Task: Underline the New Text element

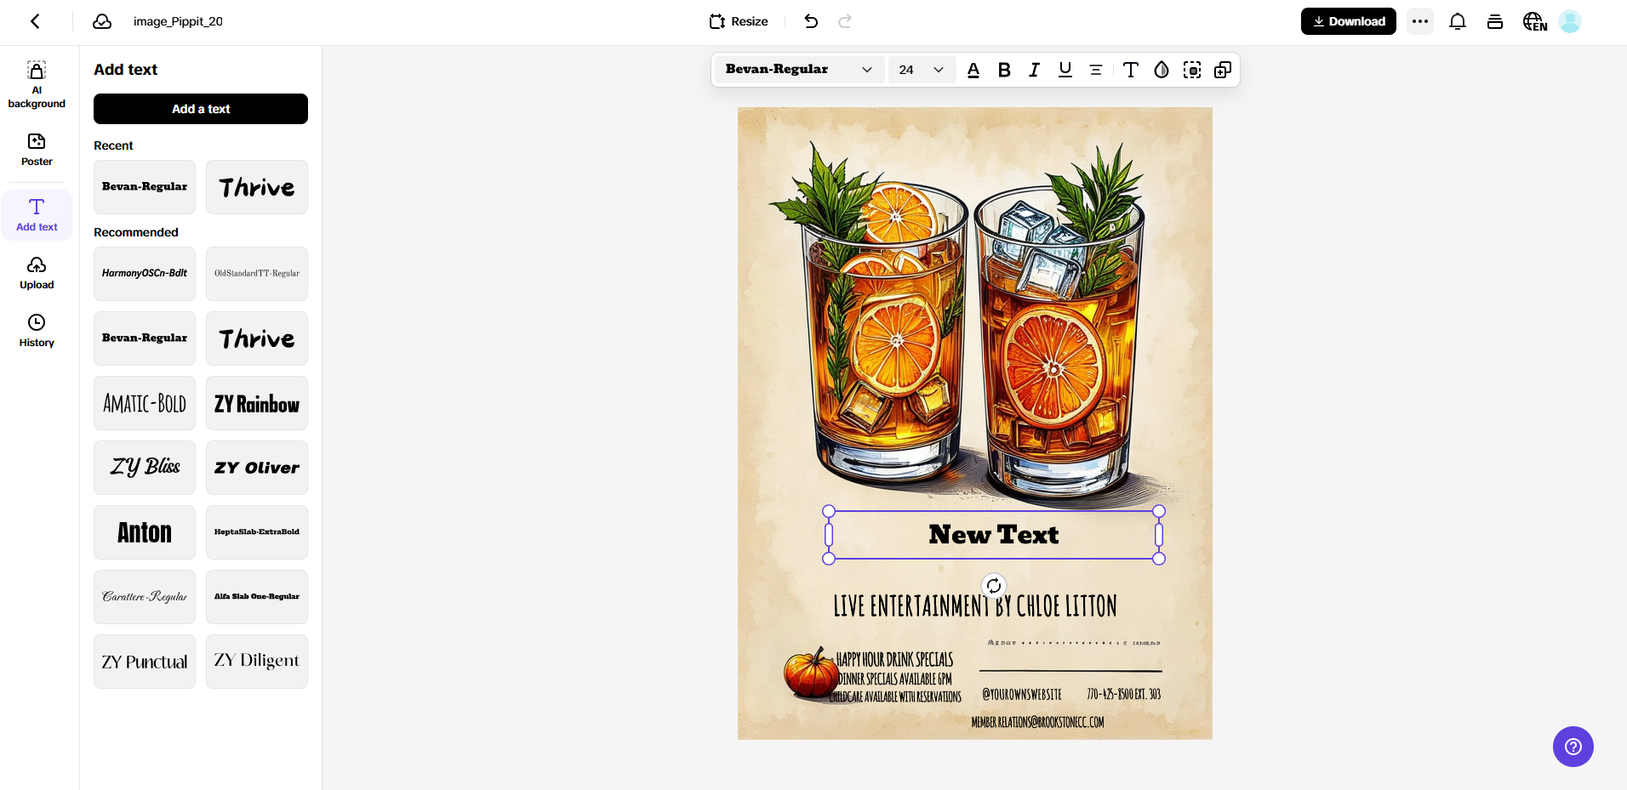Action: [1064, 70]
